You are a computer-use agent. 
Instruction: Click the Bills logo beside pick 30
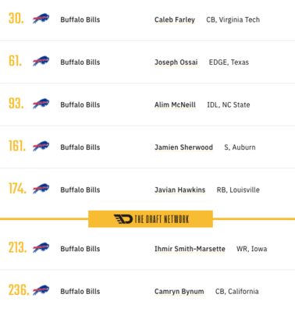coord(41,19)
